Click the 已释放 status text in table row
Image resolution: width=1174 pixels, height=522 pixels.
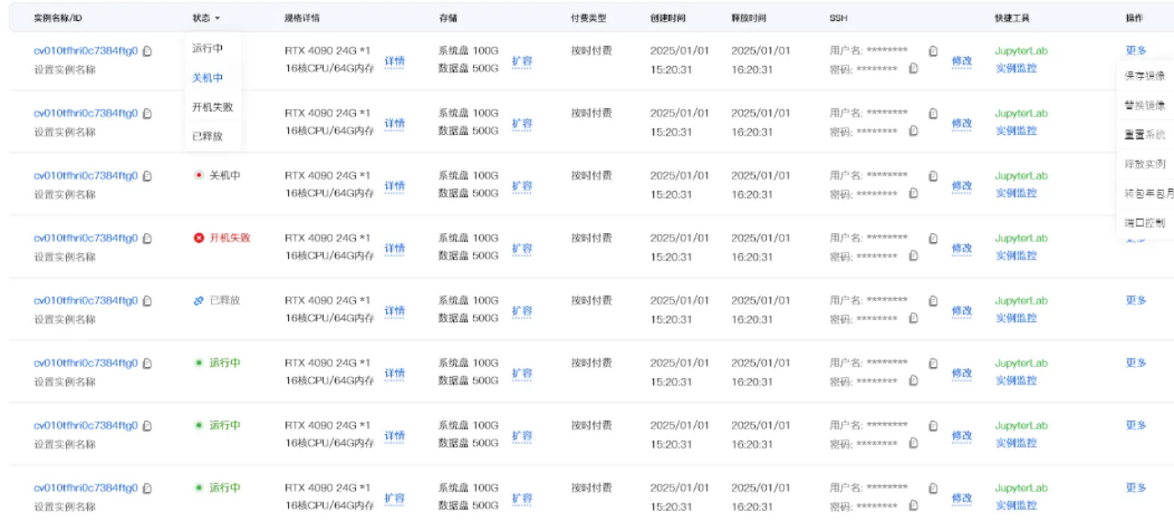point(225,300)
